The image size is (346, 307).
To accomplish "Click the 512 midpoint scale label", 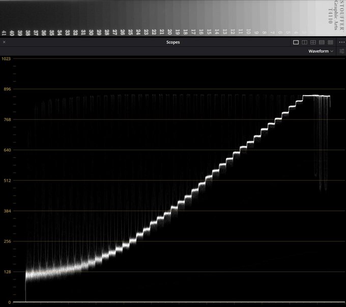I will [6, 180].
